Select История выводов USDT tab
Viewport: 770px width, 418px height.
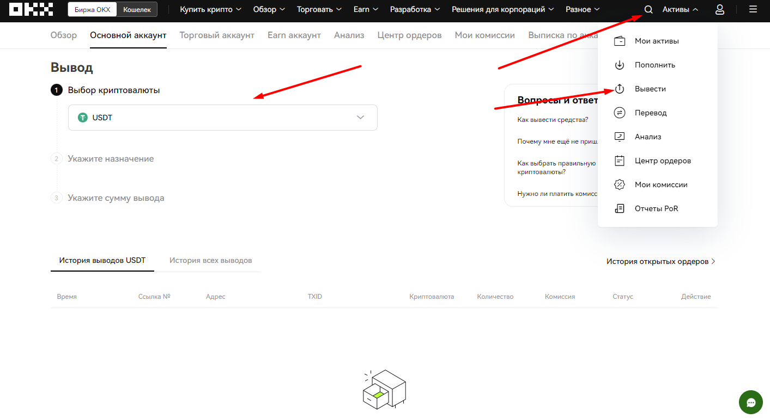102,260
